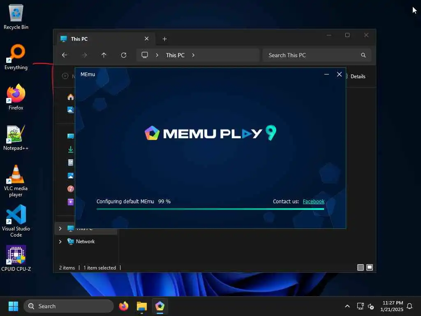Viewport: 421px width, 316px height.
Task: Select Downloads icon in Explorer sidebar
Action: point(71,149)
